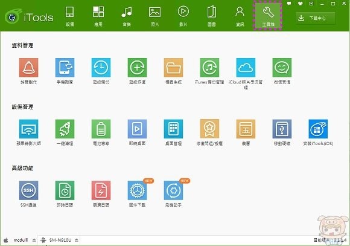The image size is (350, 246).
Task: Open the USB mobile disk tool
Action: tap(282, 129)
